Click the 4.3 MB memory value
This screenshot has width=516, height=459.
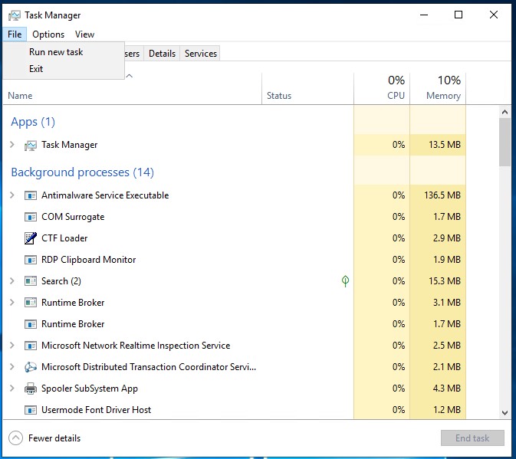pos(446,389)
